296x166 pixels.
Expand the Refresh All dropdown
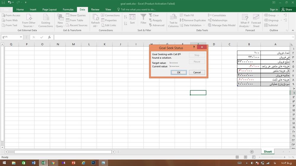point(95,26)
